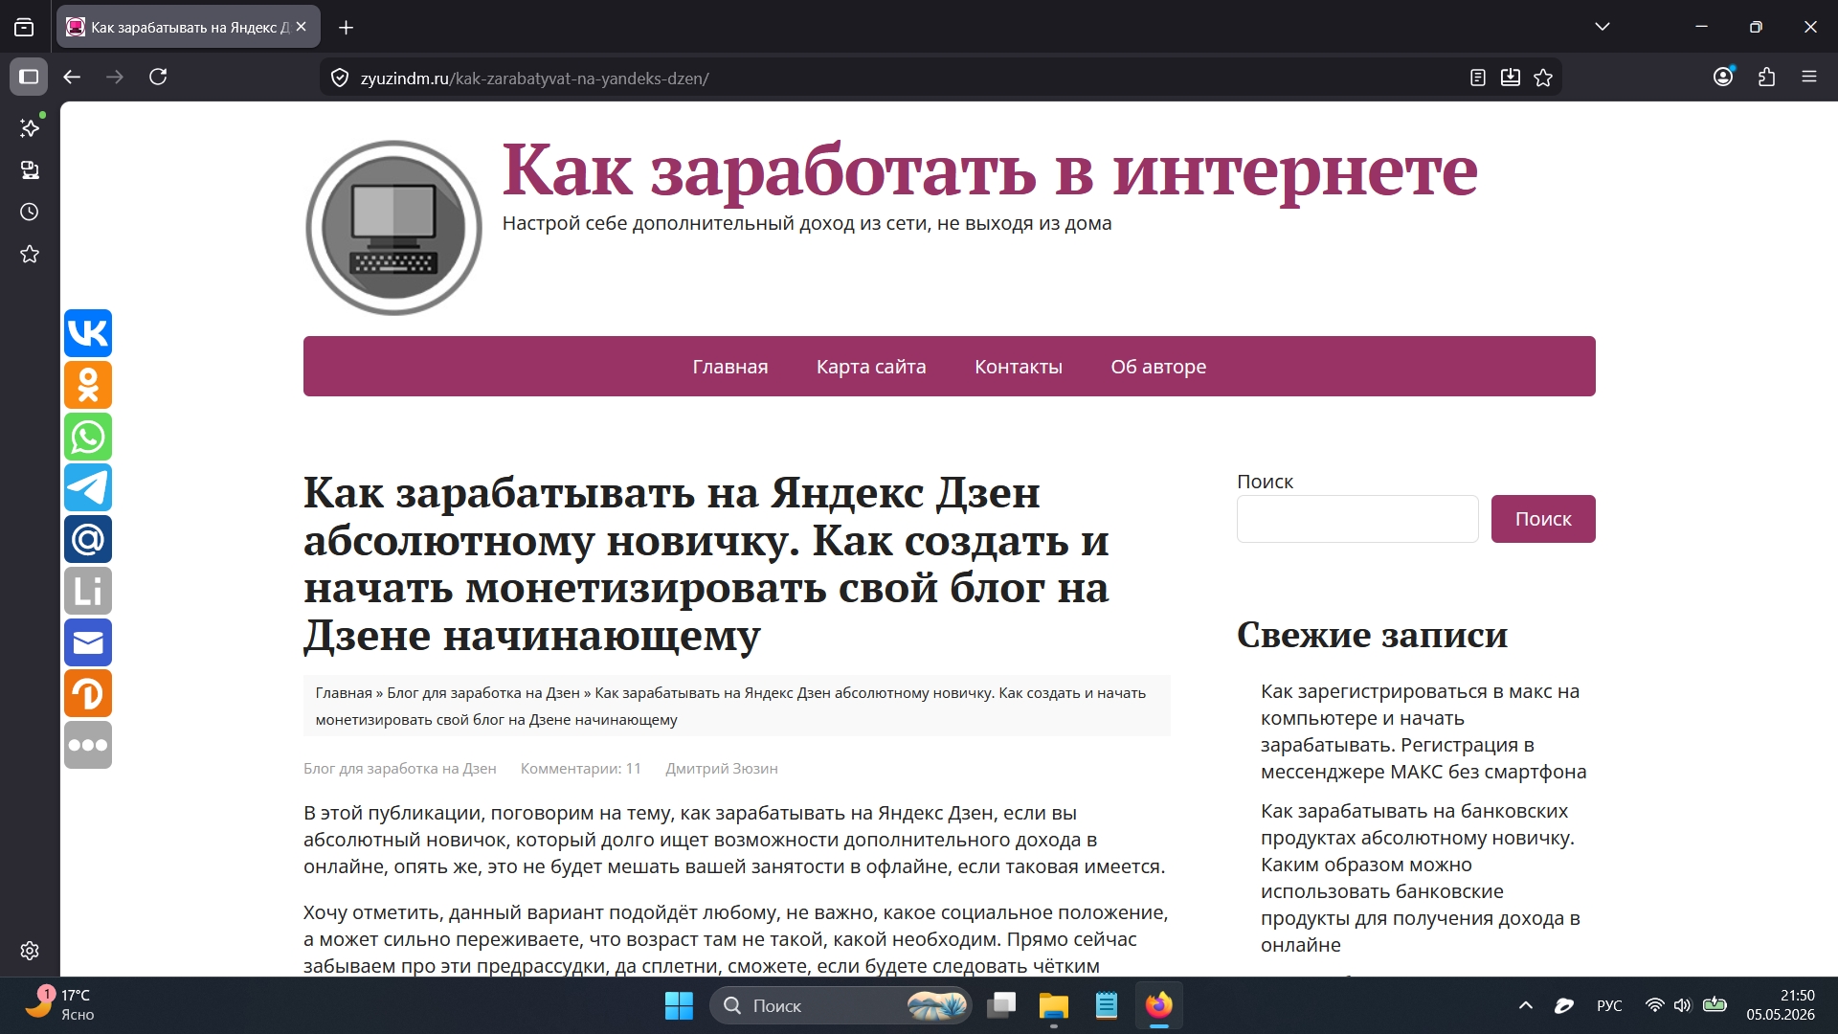Show hidden system tray icons
This screenshot has height=1034, width=1838.
click(x=1526, y=1005)
